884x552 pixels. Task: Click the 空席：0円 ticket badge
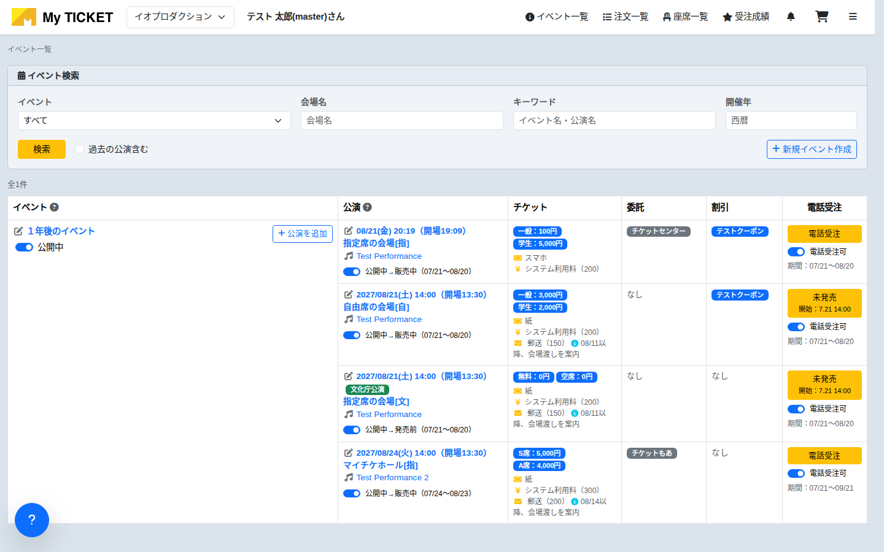pos(576,377)
